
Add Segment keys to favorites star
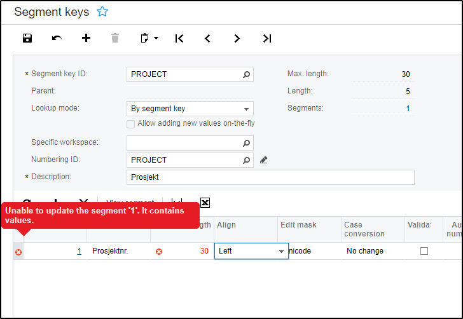(102, 11)
